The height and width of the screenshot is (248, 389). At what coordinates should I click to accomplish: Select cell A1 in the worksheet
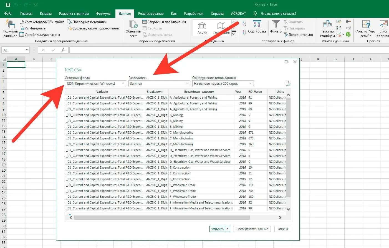tap(16, 65)
